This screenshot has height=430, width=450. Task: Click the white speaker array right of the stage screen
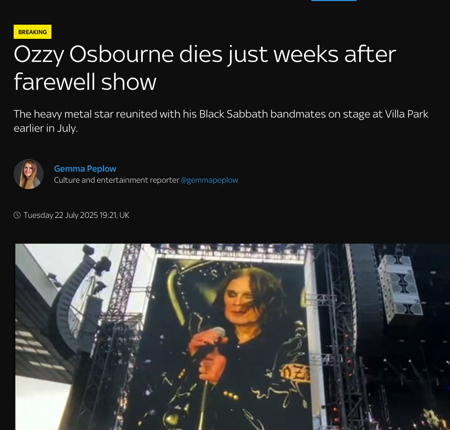(400, 288)
